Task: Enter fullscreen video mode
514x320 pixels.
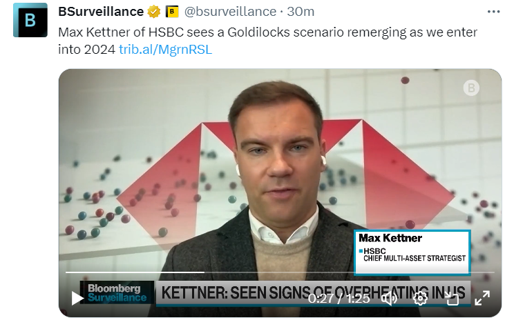Action: (x=482, y=298)
